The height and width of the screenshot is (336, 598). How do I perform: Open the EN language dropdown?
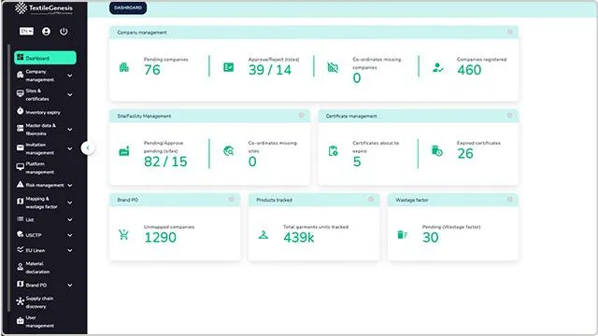click(x=26, y=31)
